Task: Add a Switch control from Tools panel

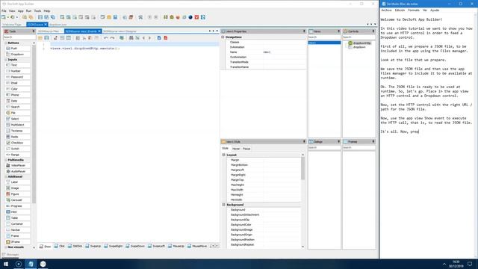Action: 18,149
